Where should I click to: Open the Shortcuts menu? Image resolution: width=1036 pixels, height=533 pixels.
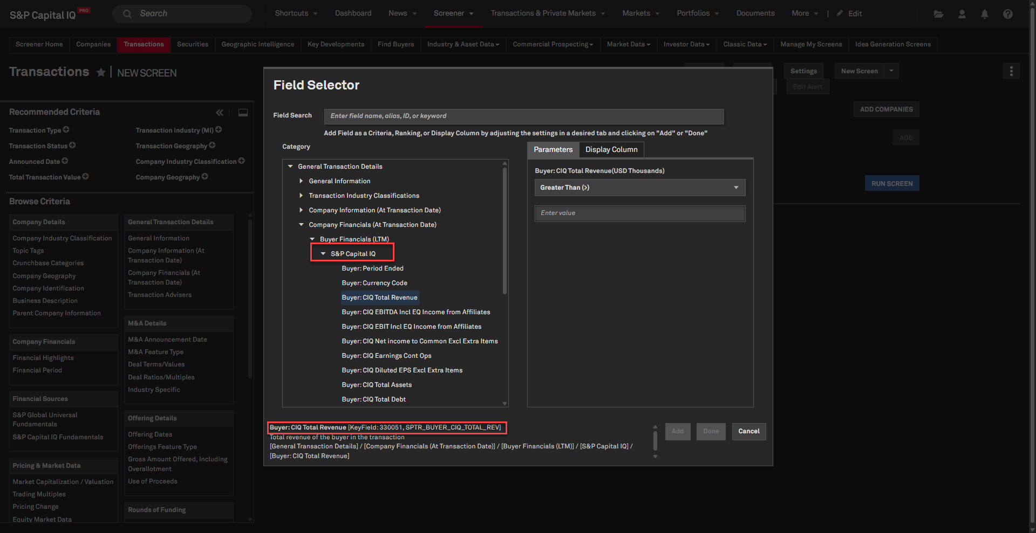[x=296, y=13]
